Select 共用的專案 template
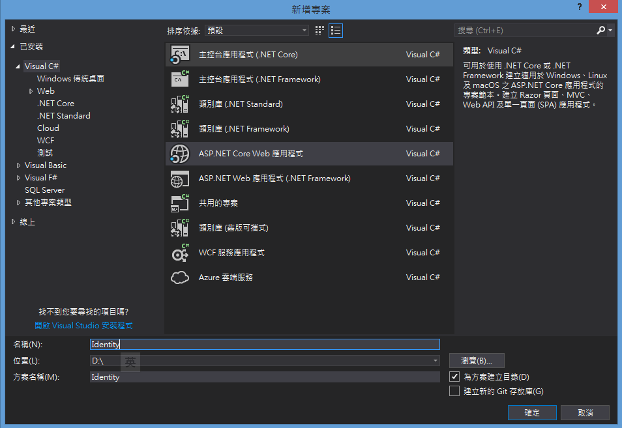 point(309,203)
